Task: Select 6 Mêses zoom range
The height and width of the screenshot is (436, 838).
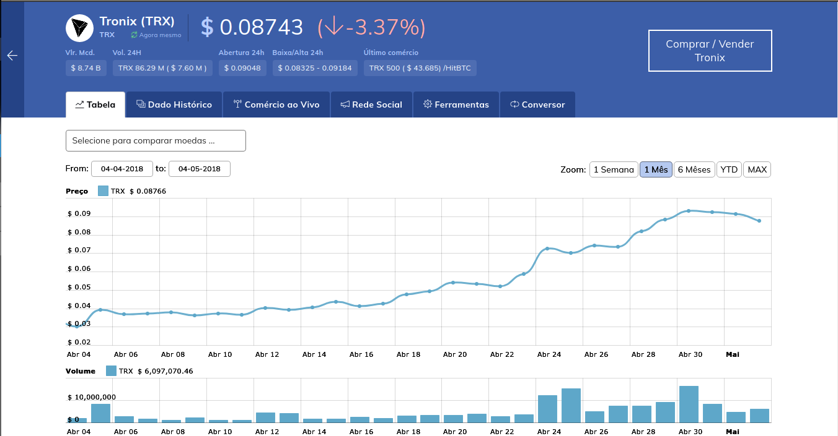Action: pyautogui.click(x=694, y=169)
